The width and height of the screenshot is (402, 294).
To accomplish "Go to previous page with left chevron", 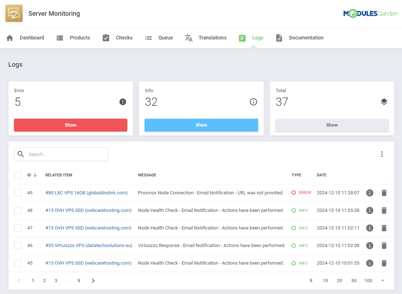I will 19,281.
